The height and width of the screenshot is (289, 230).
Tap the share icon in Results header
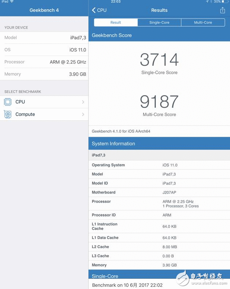(x=222, y=10)
